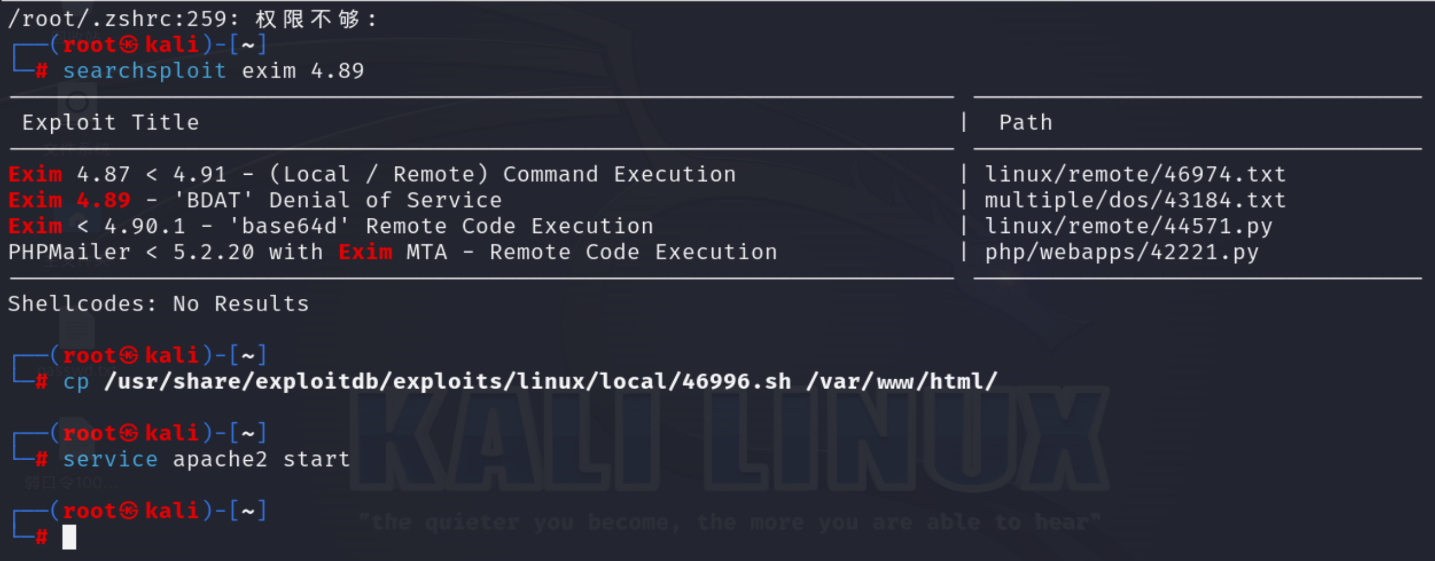Select path php/webapps/42221.py
Image resolution: width=1435 pixels, height=561 pixels.
1122,252
